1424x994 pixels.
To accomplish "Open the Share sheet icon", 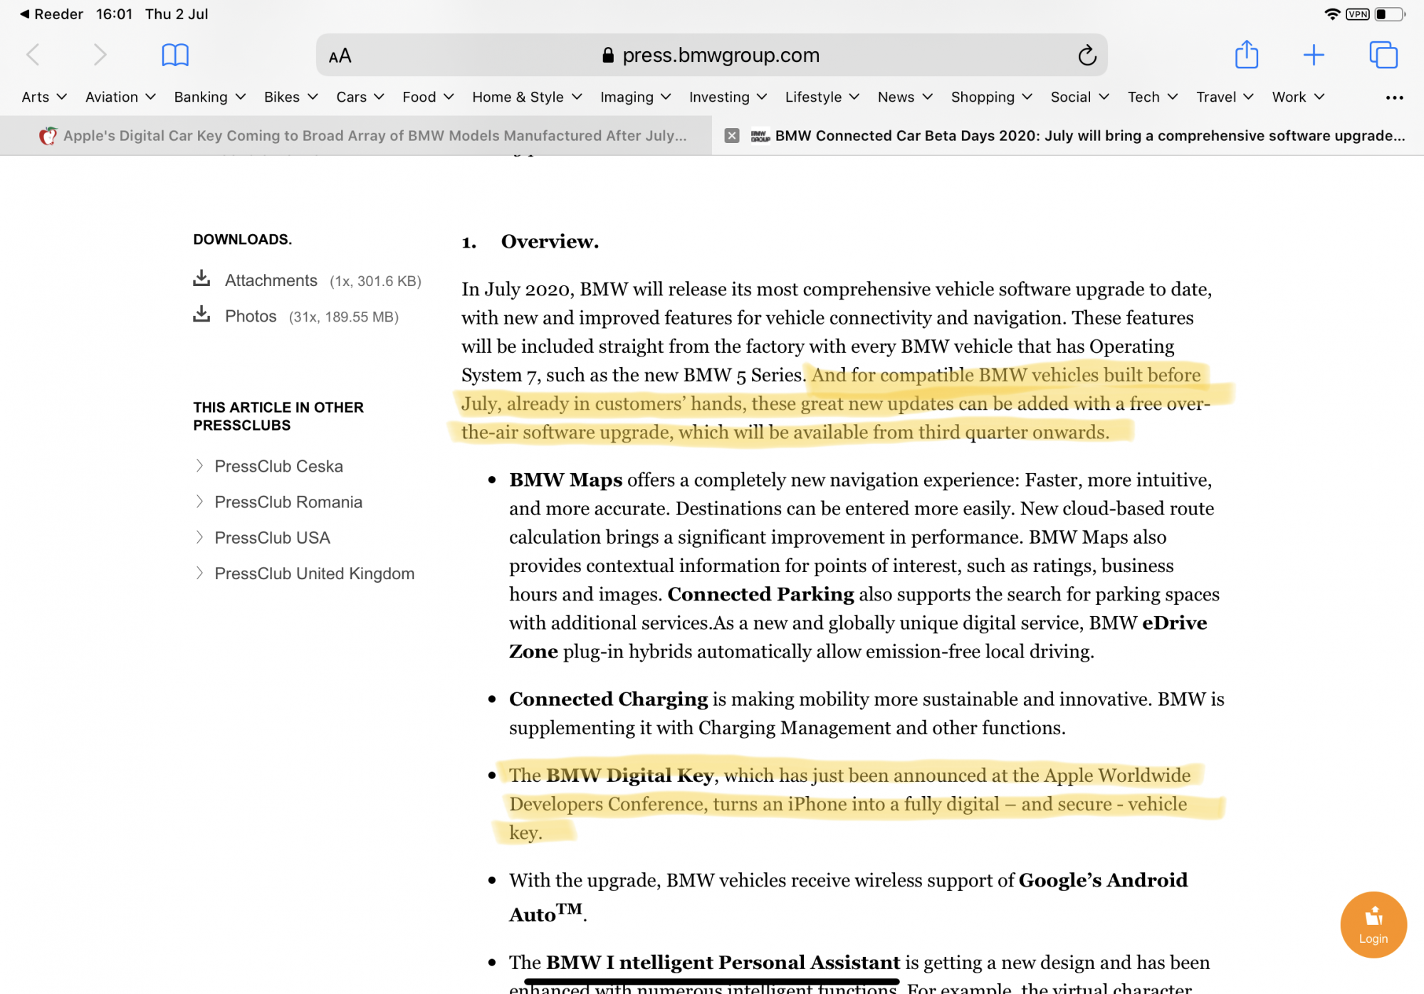I will click(x=1247, y=54).
